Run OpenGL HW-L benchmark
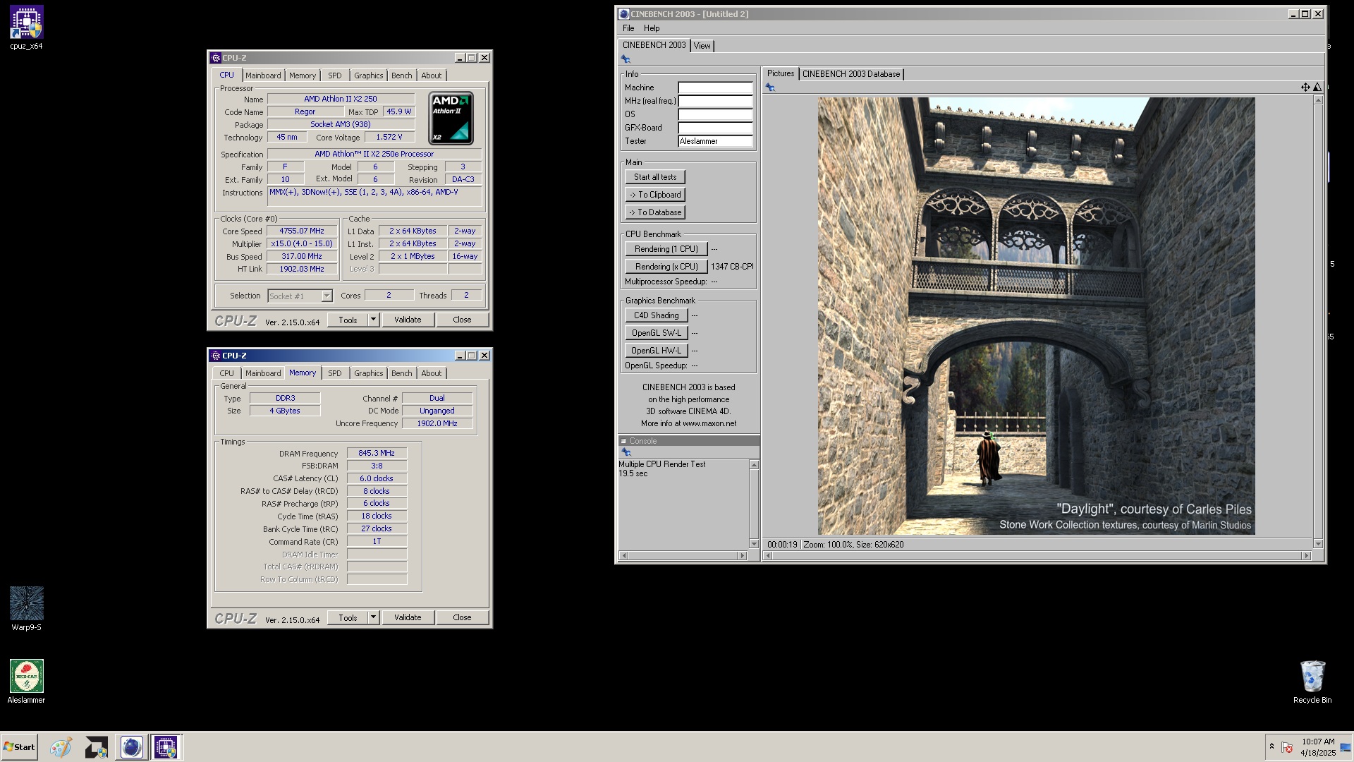Image resolution: width=1354 pixels, height=762 pixels. tap(657, 351)
